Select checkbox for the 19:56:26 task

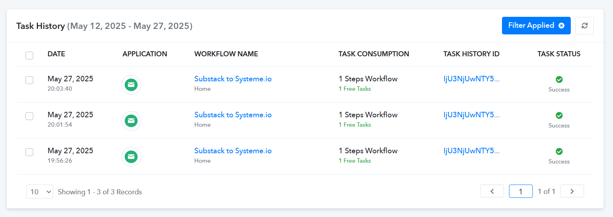29,152
